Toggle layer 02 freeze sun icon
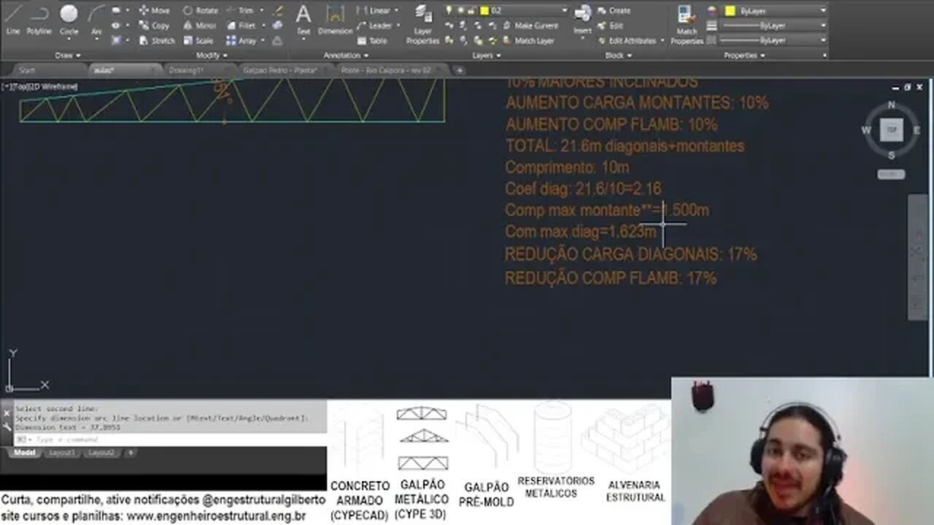This screenshot has height=525, width=934. (x=460, y=10)
